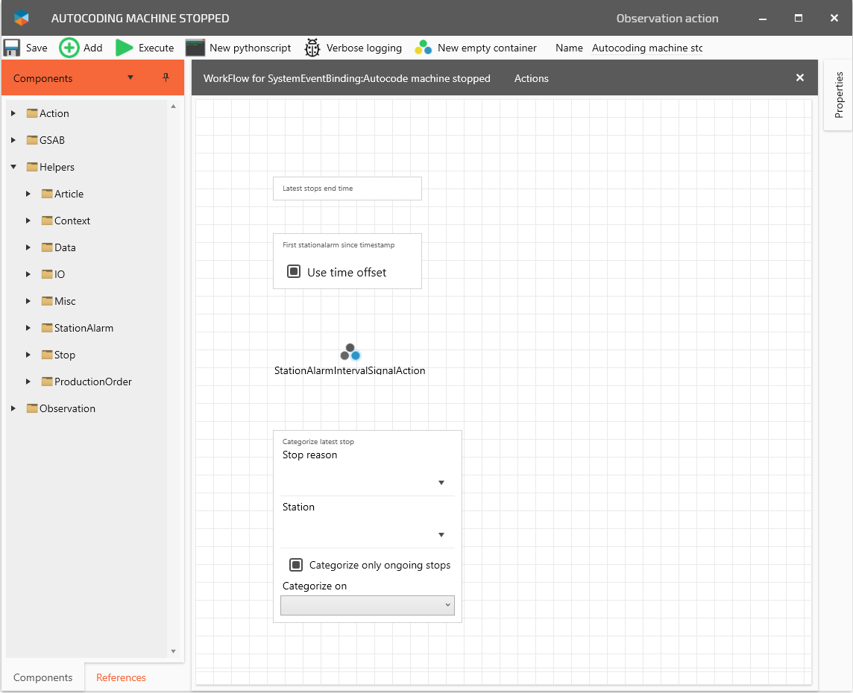Viewport: 853px width, 693px height.
Task: Click the Save floppy disk icon
Action: (12, 48)
